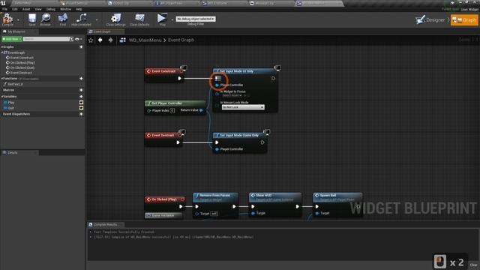Toggle visibility of the Quit variable
The width and height of the screenshot is (480, 270).
(81, 108)
